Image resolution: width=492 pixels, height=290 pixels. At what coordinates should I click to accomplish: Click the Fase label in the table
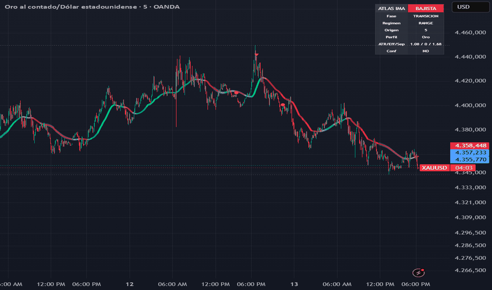(391, 16)
